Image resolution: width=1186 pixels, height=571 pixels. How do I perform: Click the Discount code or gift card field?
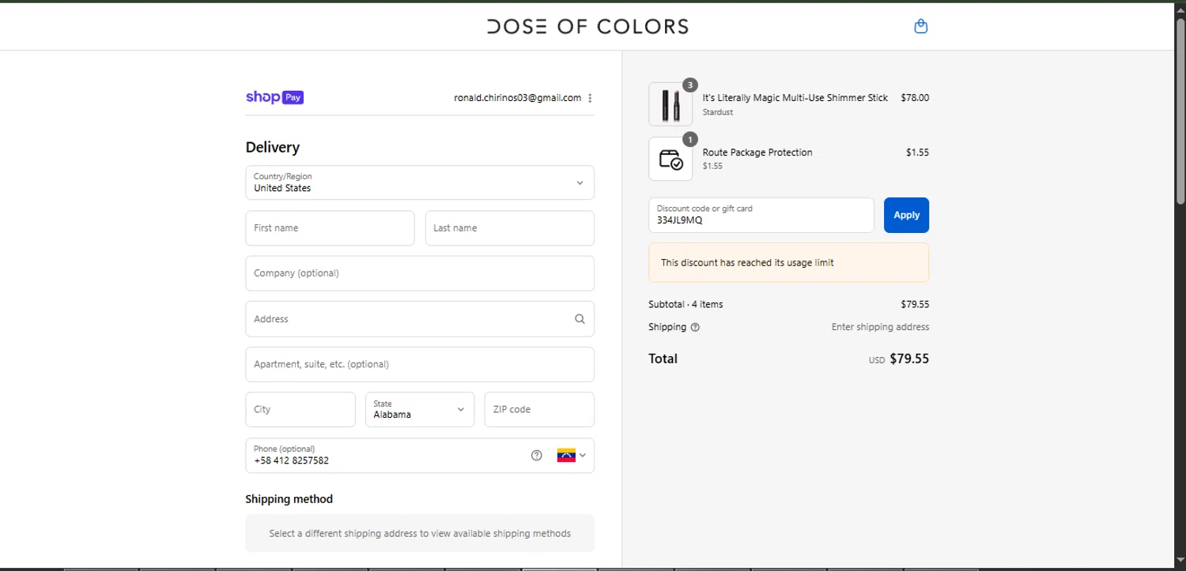[x=761, y=215]
